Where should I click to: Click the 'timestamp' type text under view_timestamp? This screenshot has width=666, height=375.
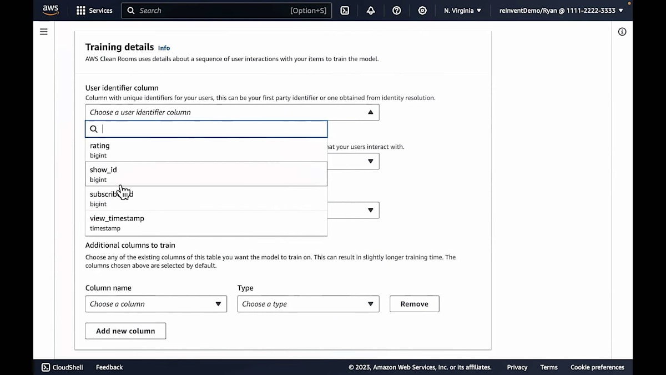tap(105, 228)
